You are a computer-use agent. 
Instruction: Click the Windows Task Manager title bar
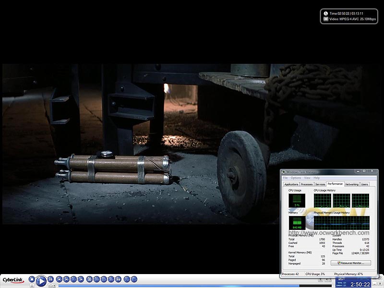[318, 172]
